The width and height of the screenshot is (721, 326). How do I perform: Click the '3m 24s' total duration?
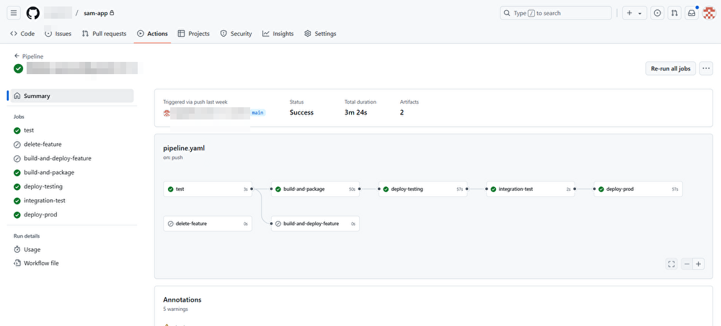point(356,112)
